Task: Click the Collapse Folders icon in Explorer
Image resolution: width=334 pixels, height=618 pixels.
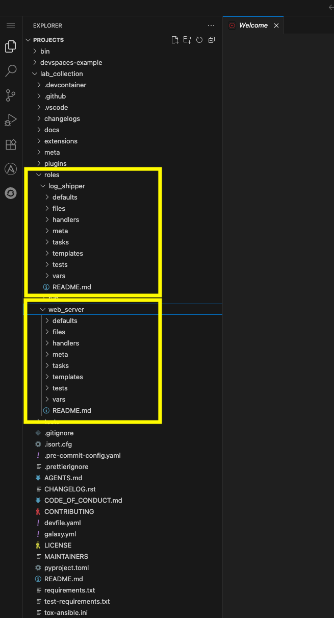Action: 212,39
